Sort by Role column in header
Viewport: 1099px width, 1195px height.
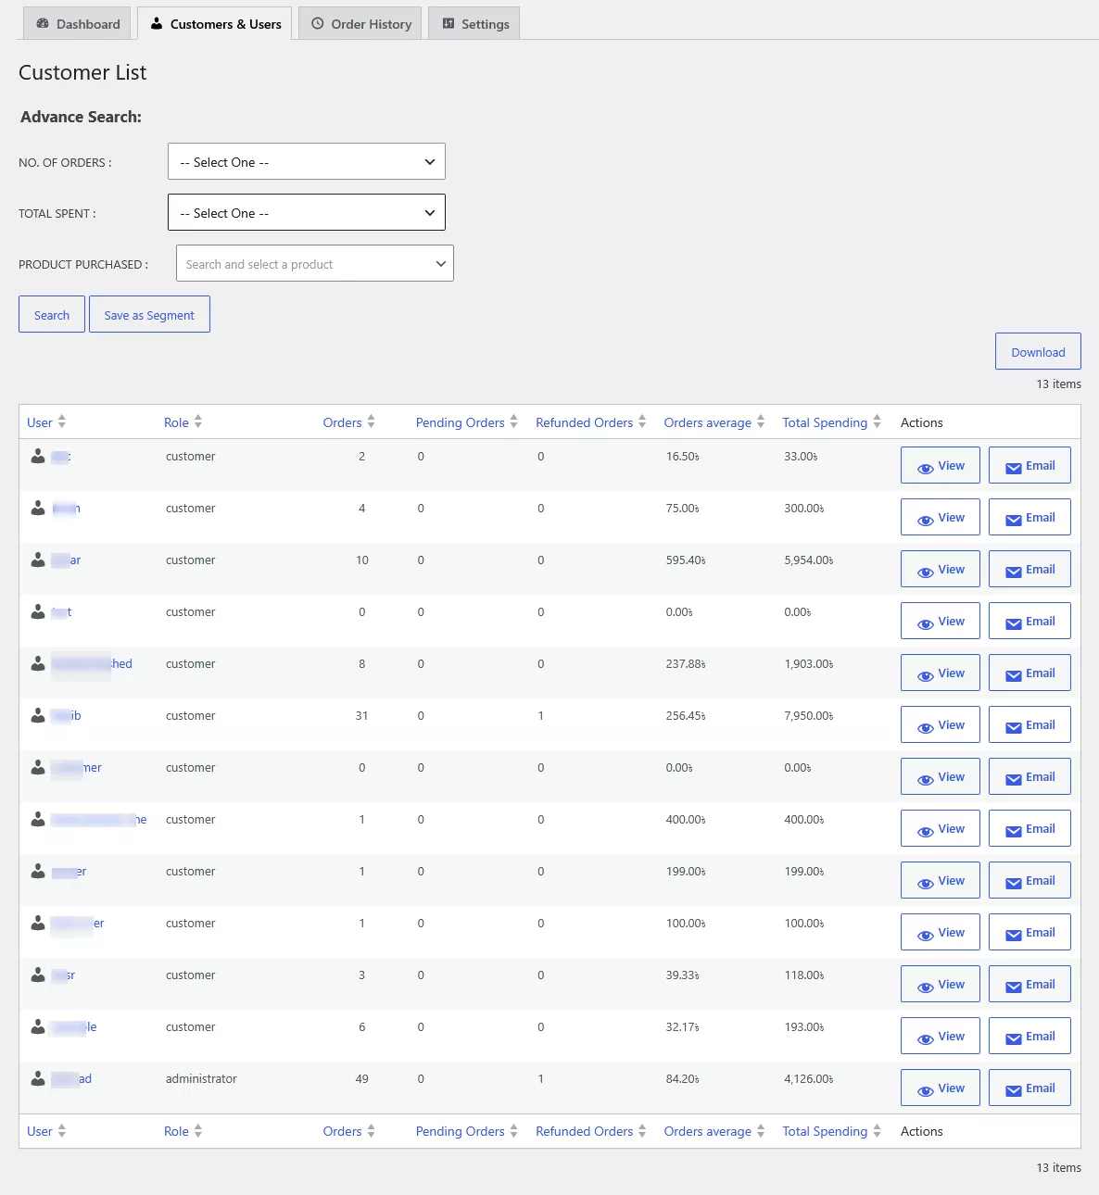click(183, 421)
